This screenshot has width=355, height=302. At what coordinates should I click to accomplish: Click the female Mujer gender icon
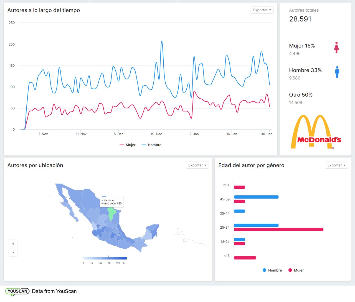pos(336,47)
